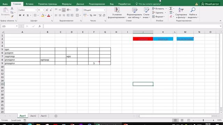Toggle bottom vertical alignment
This screenshot has width=223, height=125.
pyautogui.click(x=64, y=10)
